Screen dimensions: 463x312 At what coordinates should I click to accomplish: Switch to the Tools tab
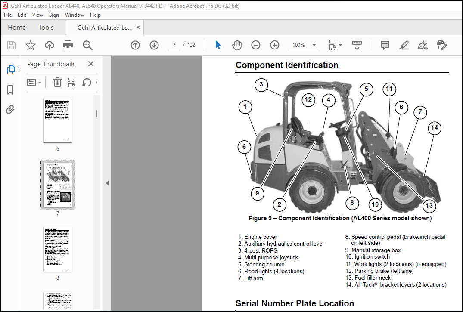point(46,28)
